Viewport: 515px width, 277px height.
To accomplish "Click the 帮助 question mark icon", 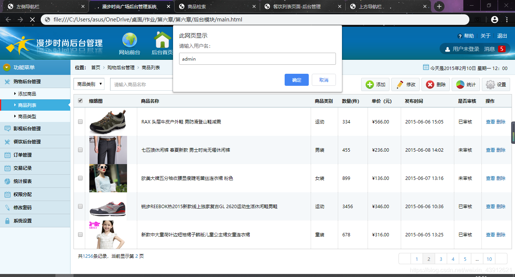I will (460, 36).
